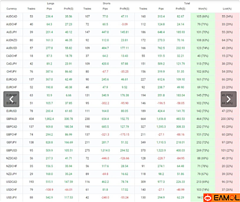
Task: Click the previous image left arrow
Action: 11,99
